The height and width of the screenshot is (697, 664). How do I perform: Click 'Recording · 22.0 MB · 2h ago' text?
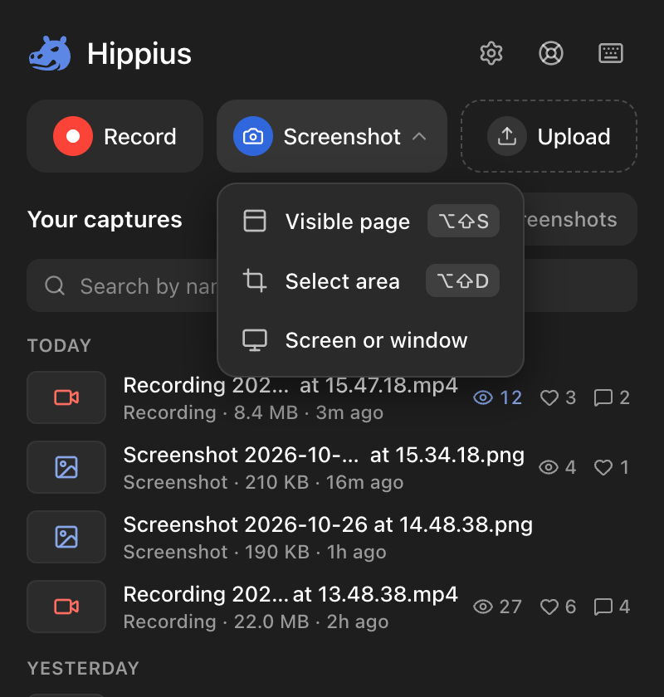256,621
